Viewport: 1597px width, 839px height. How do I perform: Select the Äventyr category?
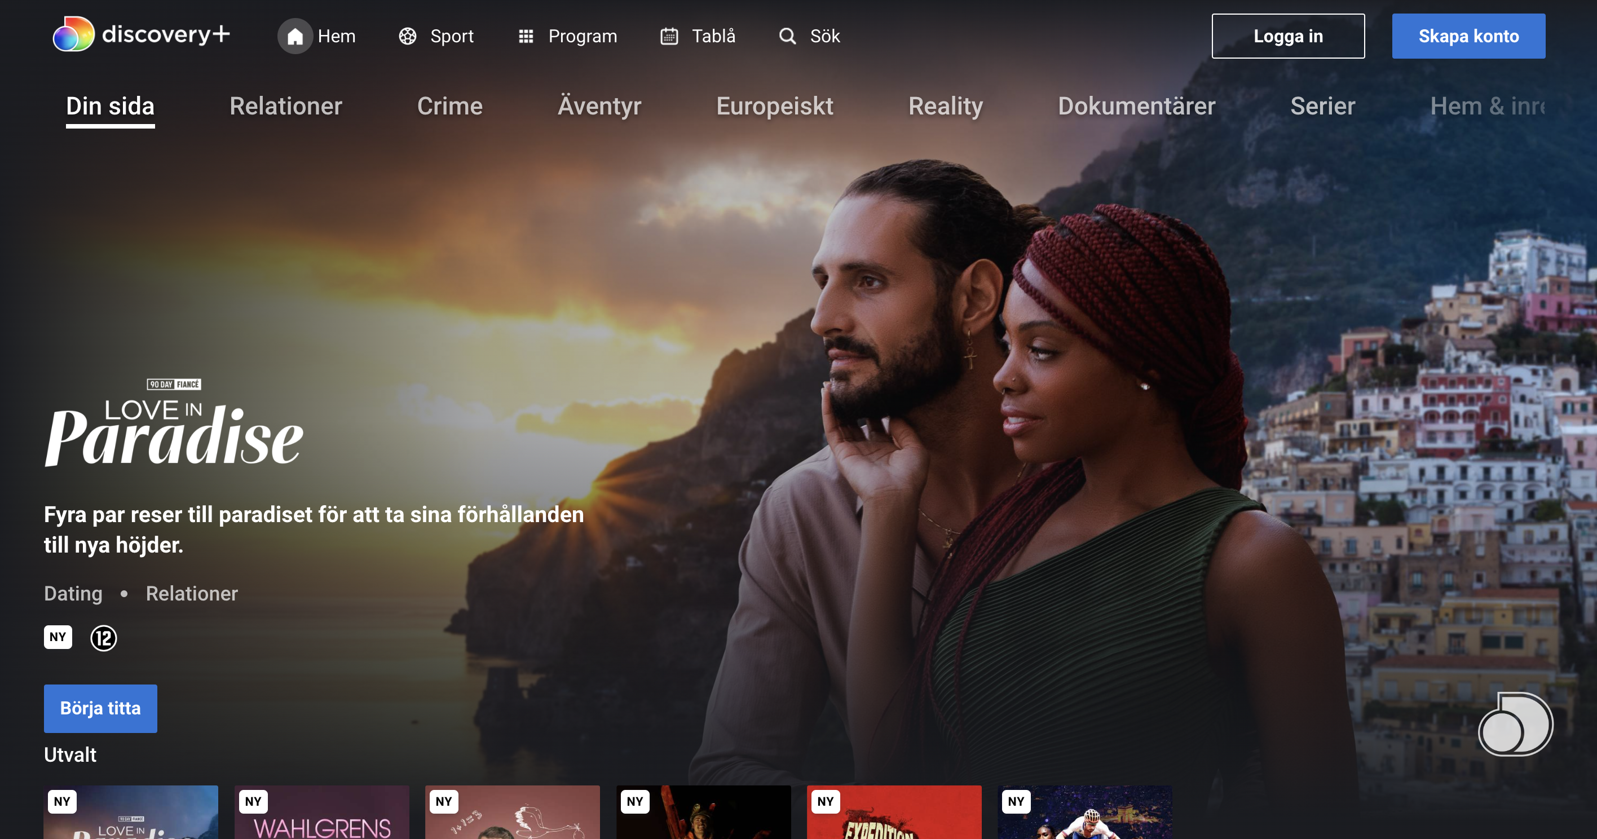coord(599,107)
